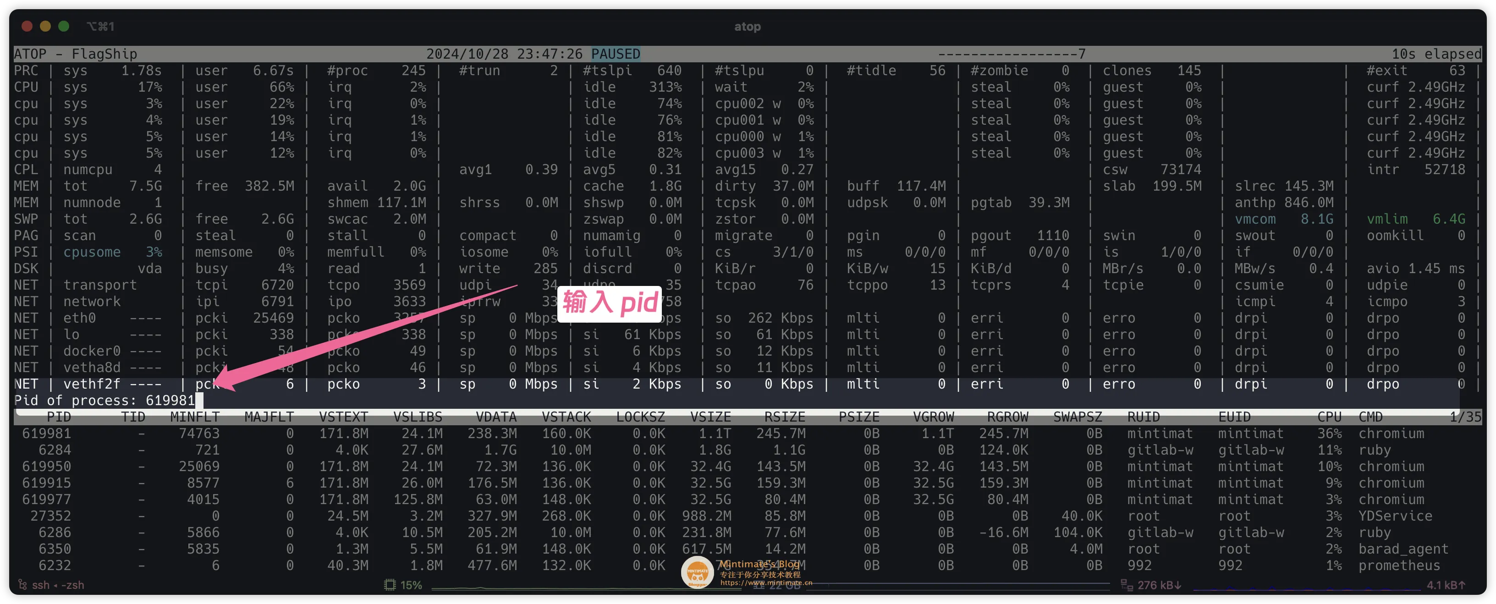Click the green zoom window button
This screenshot has height=604, width=1496.
64,26
